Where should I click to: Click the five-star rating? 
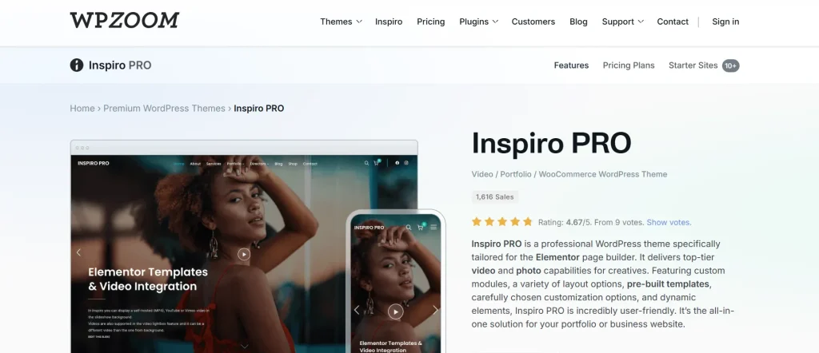tap(502, 221)
